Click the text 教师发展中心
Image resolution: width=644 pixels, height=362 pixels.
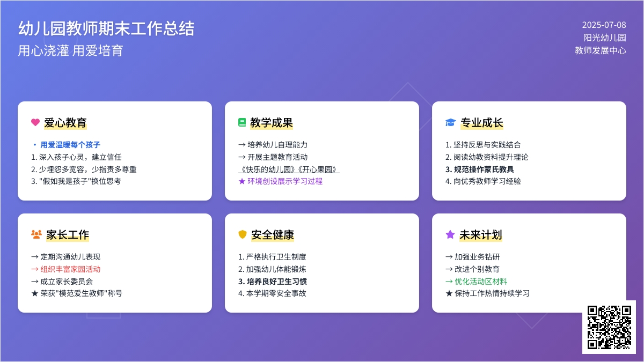click(x=601, y=50)
